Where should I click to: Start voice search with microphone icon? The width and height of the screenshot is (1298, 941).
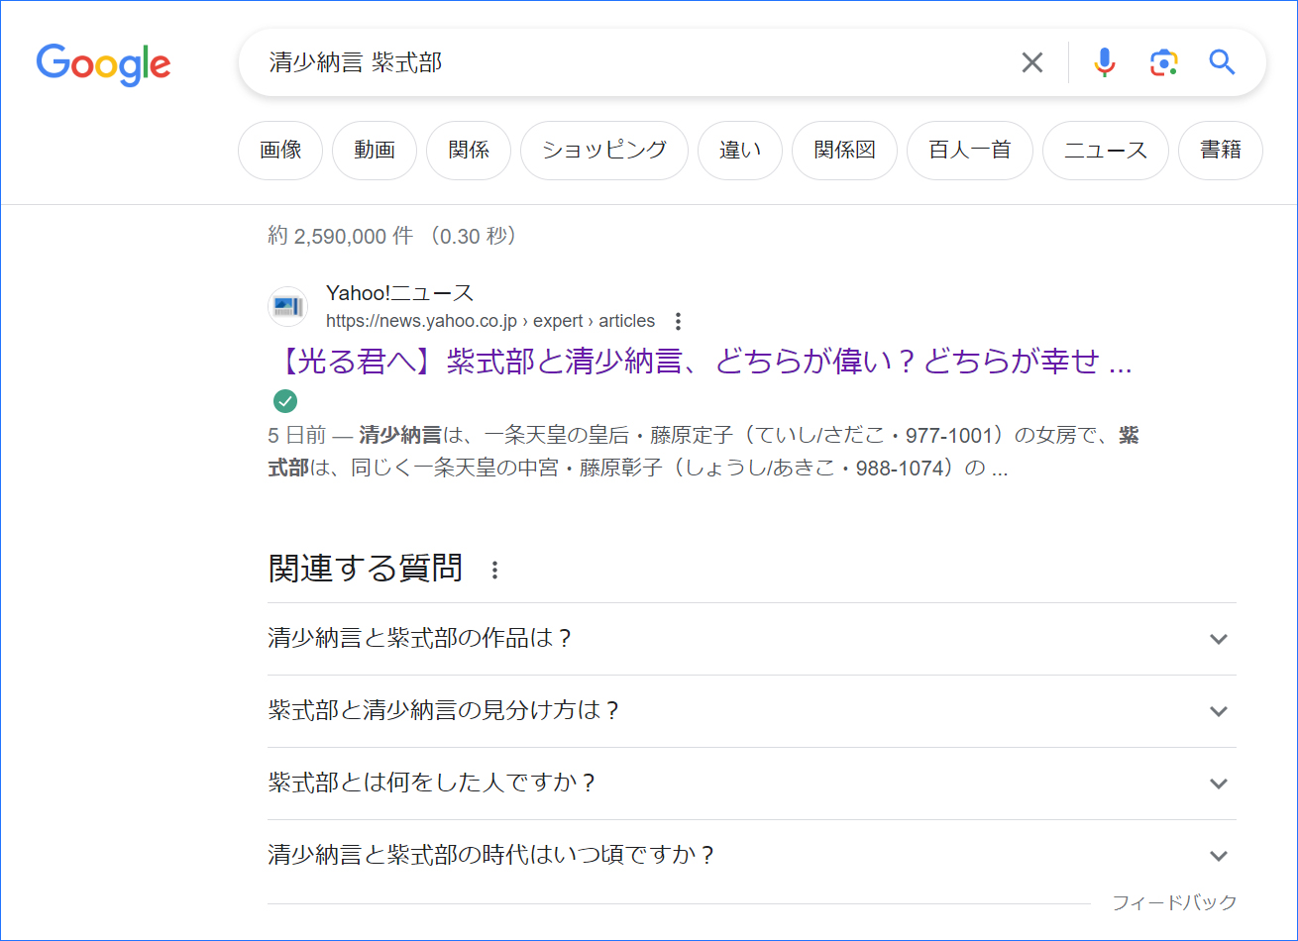(x=1104, y=63)
